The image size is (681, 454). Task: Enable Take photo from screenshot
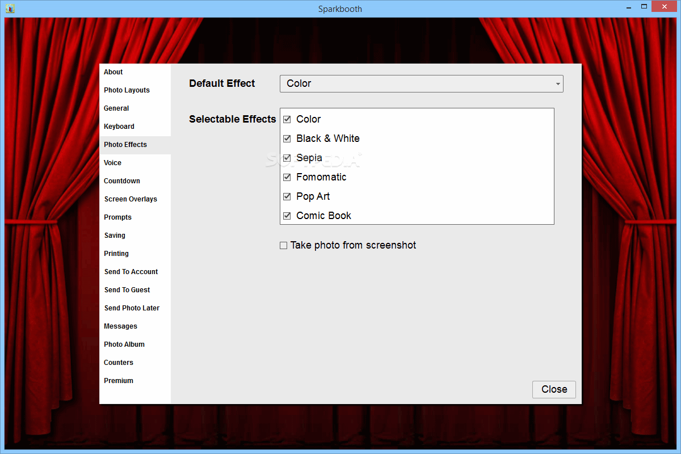click(284, 246)
